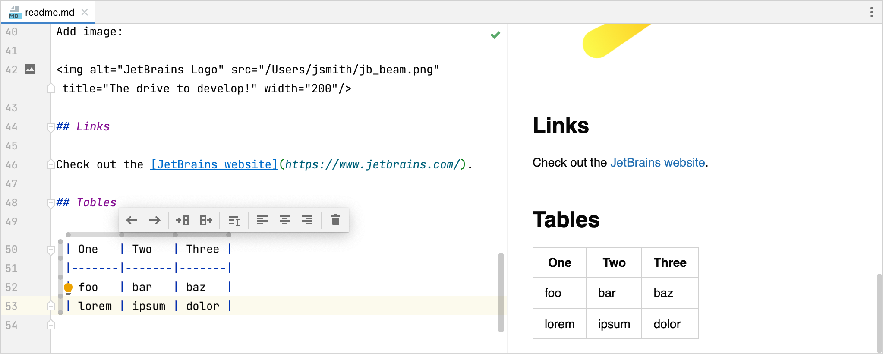
Task: Click the MD file icon on readme.md tab
Action: (x=15, y=13)
